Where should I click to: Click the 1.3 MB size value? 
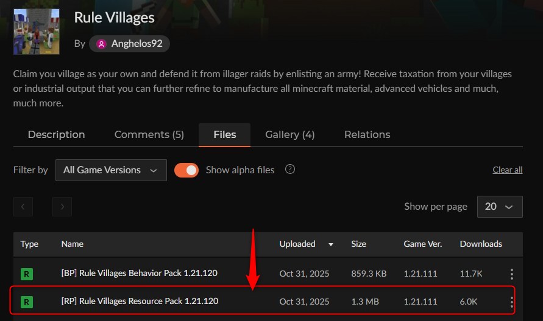tap(365, 302)
